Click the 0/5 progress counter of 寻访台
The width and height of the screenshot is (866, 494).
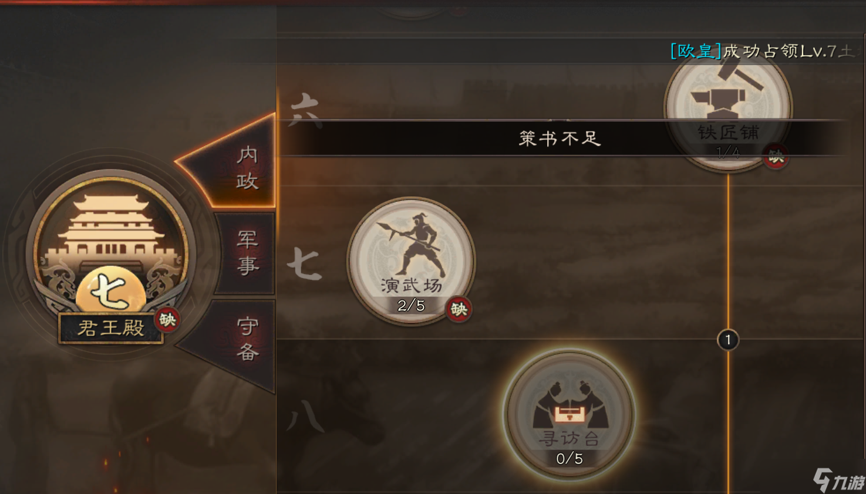point(570,459)
